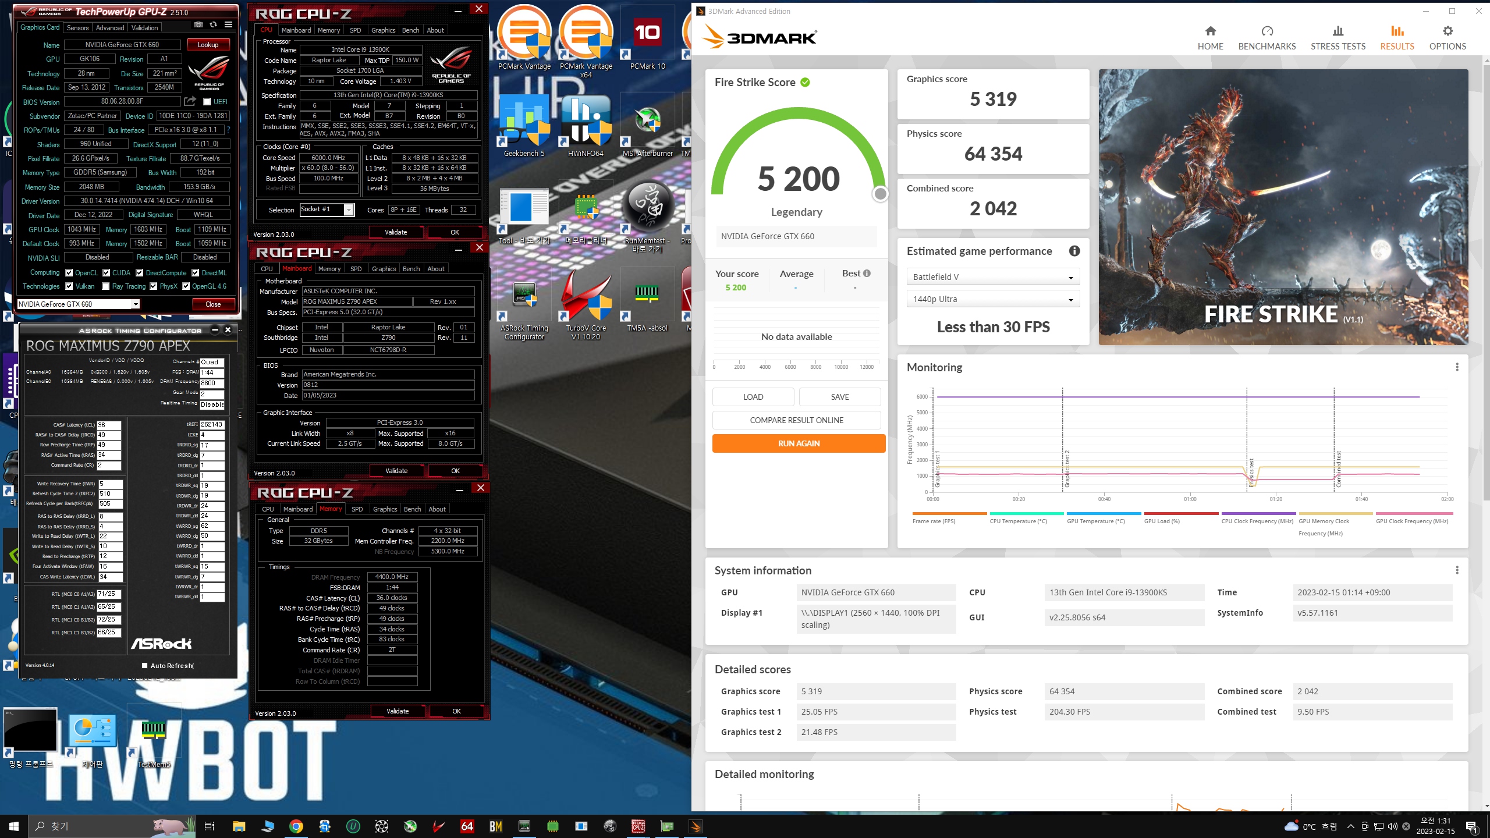
Task: Toggle the UEFI checkbox in GPU-Z
Action: coord(207,102)
